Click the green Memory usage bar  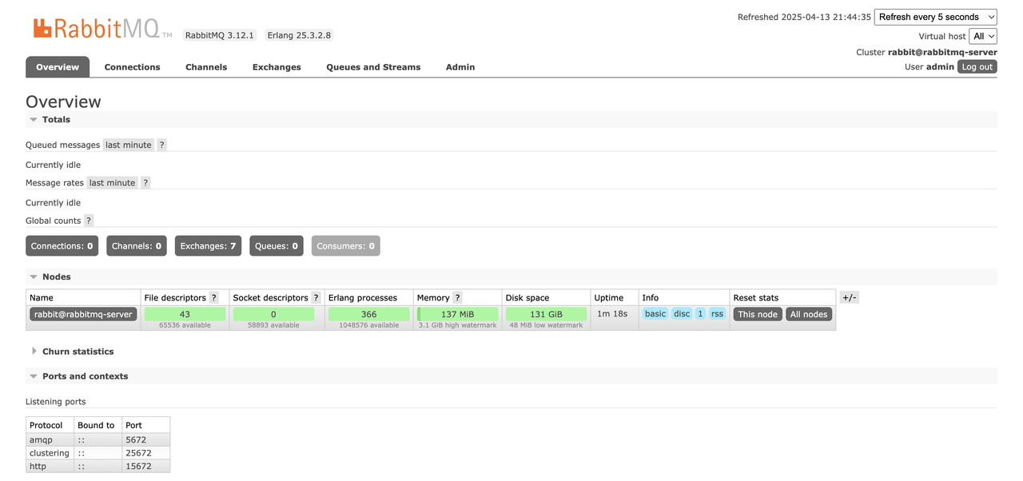point(458,314)
